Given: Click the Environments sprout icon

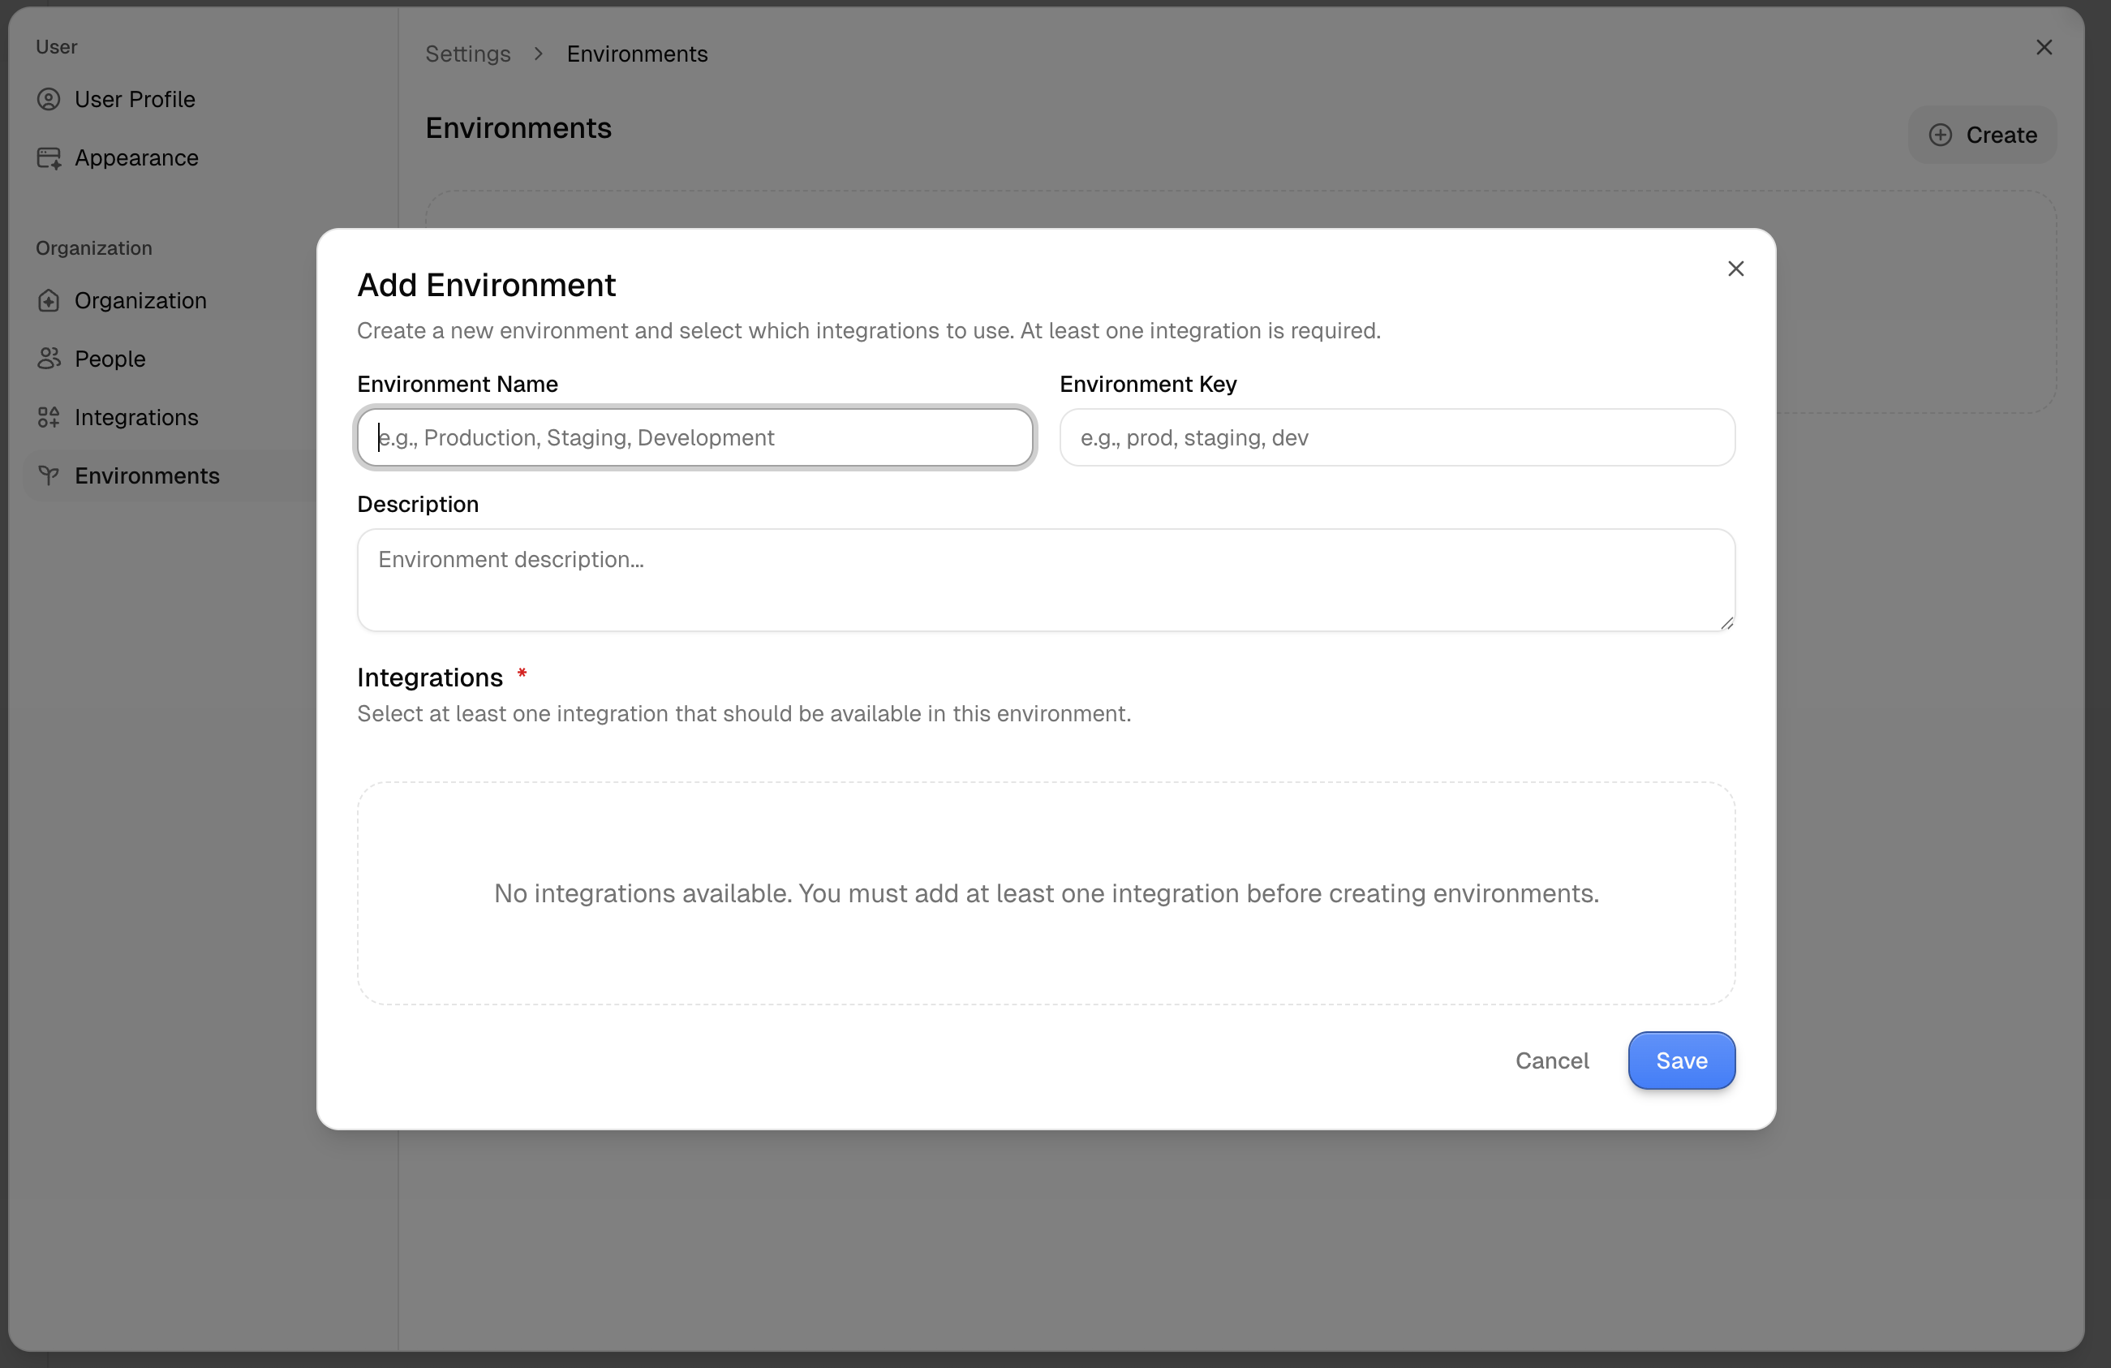Looking at the screenshot, I should tap(49, 475).
